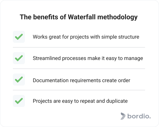Click the word 'Streamlined' in the second benefit
This screenshot has height=127, width=159.
click(x=47, y=58)
